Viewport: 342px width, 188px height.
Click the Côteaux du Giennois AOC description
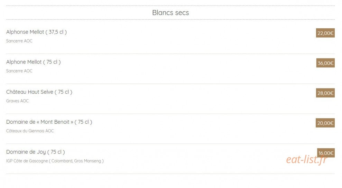click(30, 131)
